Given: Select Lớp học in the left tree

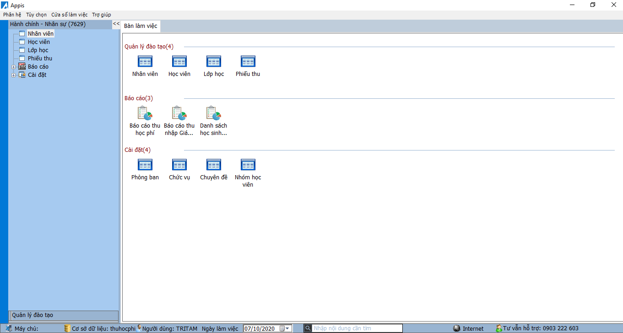Looking at the screenshot, I should pyautogui.click(x=38, y=50).
